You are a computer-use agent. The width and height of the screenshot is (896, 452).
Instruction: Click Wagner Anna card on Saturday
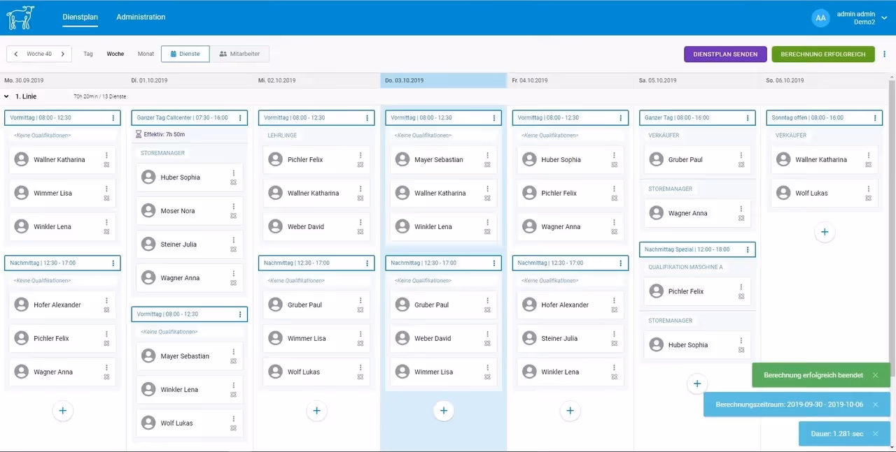tap(696, 213)
